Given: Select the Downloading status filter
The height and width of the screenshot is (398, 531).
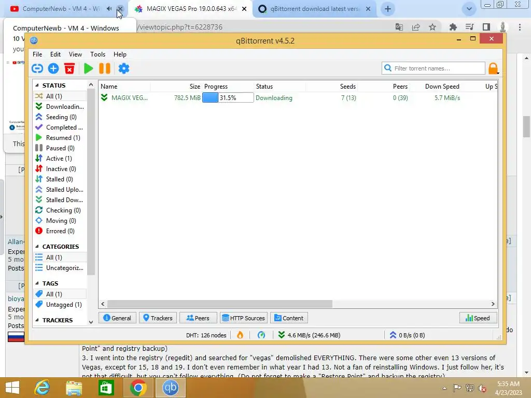Looking at the screenshot, I should click(x=60, y=107).
